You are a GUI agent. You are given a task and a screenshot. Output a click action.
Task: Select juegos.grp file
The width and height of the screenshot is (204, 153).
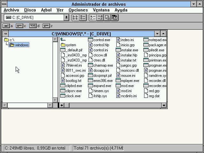point(127,65)
